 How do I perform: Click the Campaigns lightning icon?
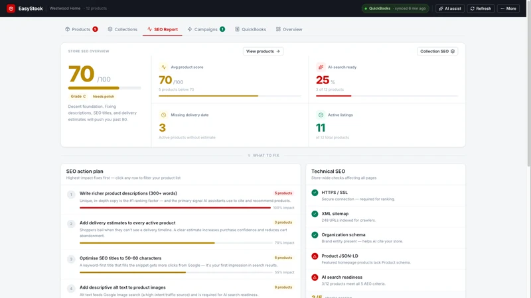click(190, 29)
